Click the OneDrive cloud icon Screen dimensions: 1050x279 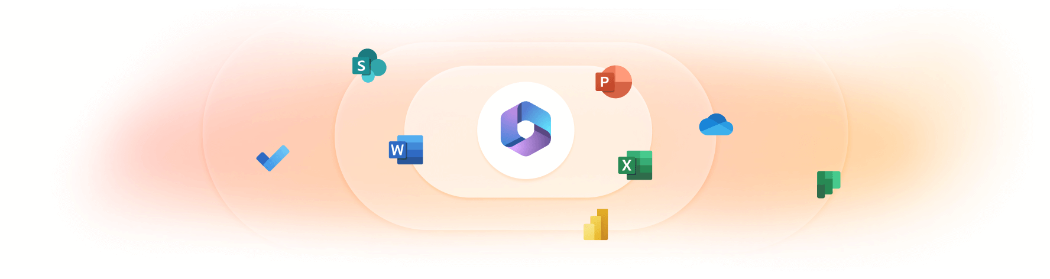[716, 125]
